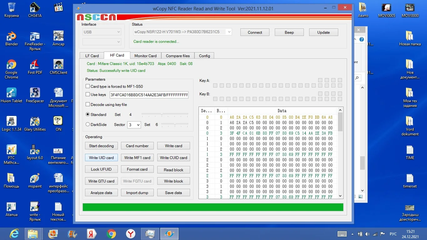Click the Beep button
The width and height of the screenshot is (427, 240).
289,32
